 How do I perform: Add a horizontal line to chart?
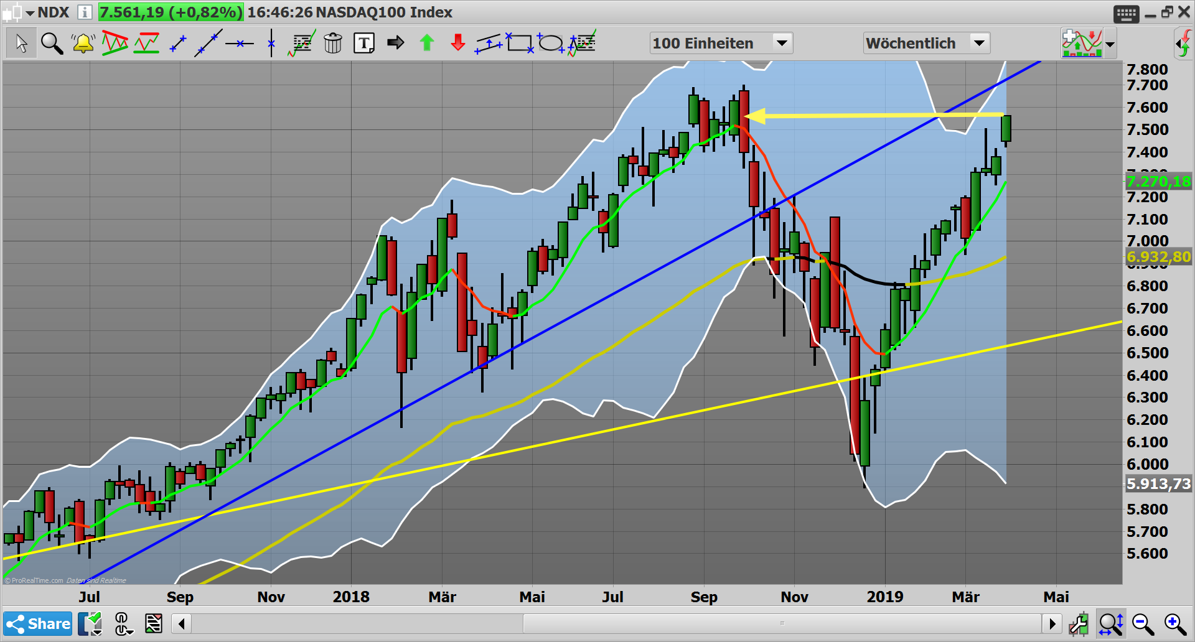pyautogui.click(x=240, y=44)
